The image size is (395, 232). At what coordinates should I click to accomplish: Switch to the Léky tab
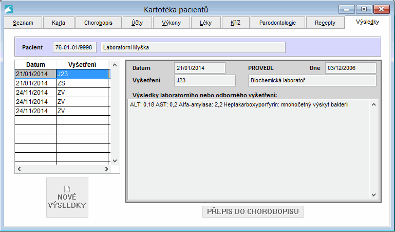click(205, 23)
